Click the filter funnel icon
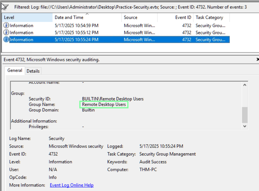 point(5,7)
